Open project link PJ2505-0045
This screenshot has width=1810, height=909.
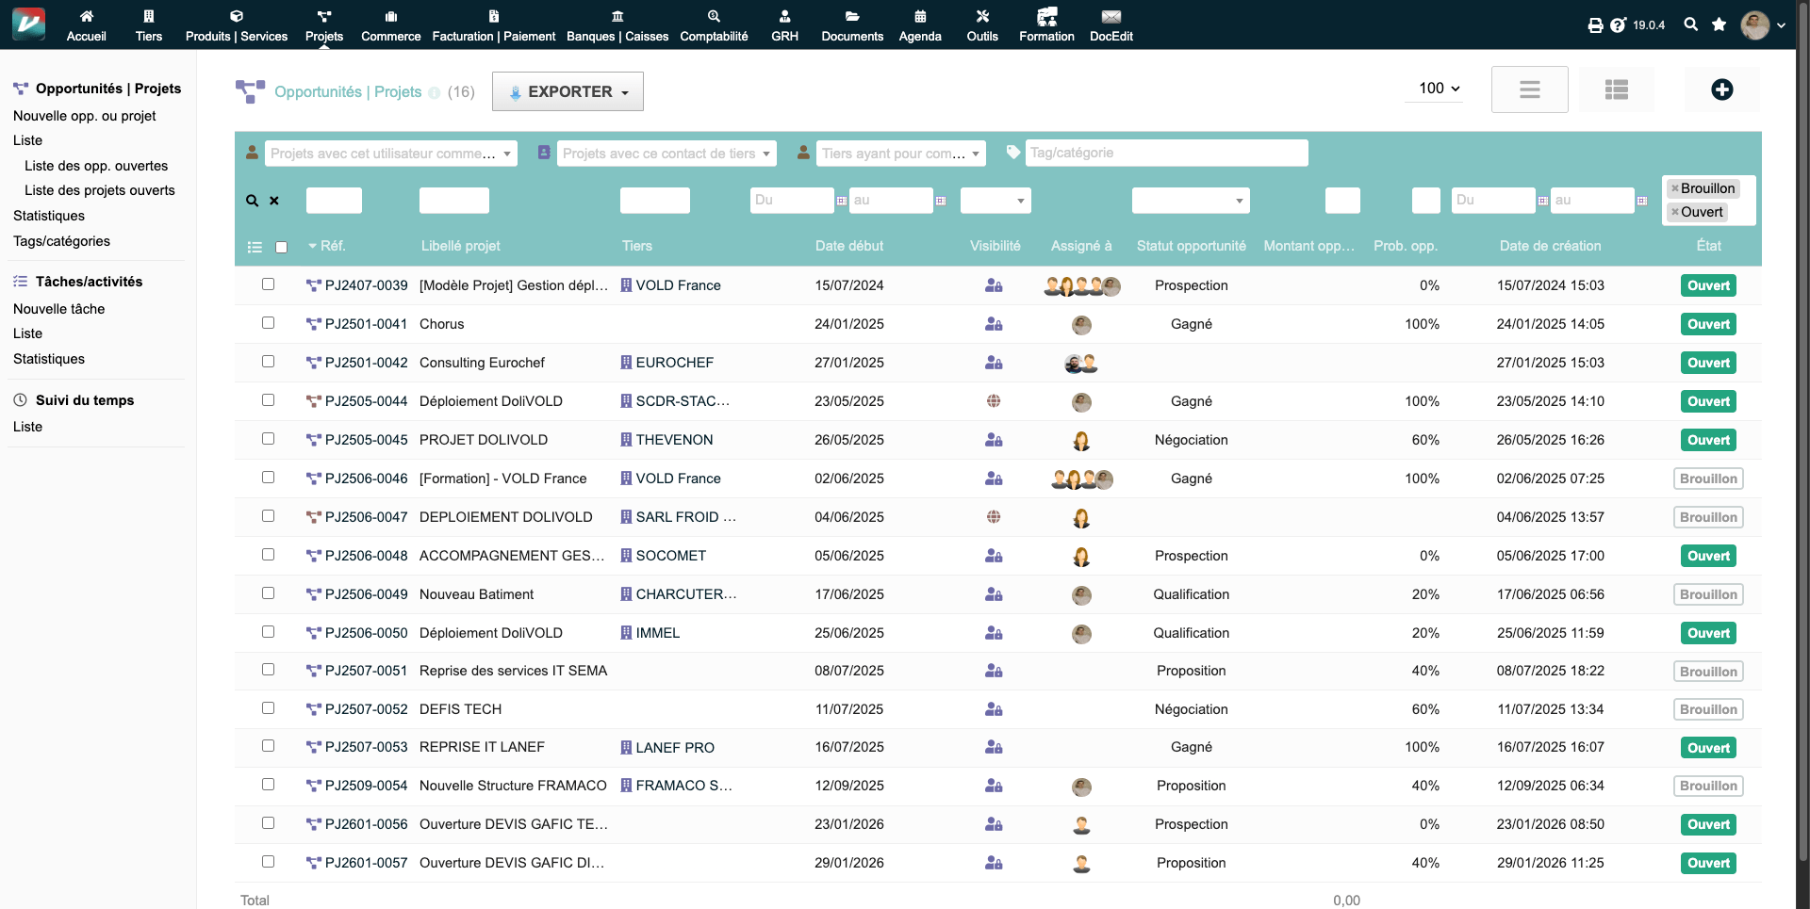pyautogui.click(x=366, y=440)
